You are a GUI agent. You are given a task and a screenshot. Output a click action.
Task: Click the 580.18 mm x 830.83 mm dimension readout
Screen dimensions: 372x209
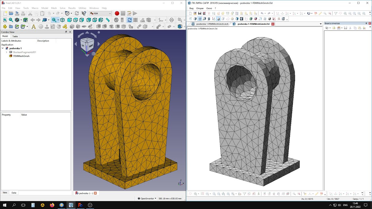pos(170,199)
